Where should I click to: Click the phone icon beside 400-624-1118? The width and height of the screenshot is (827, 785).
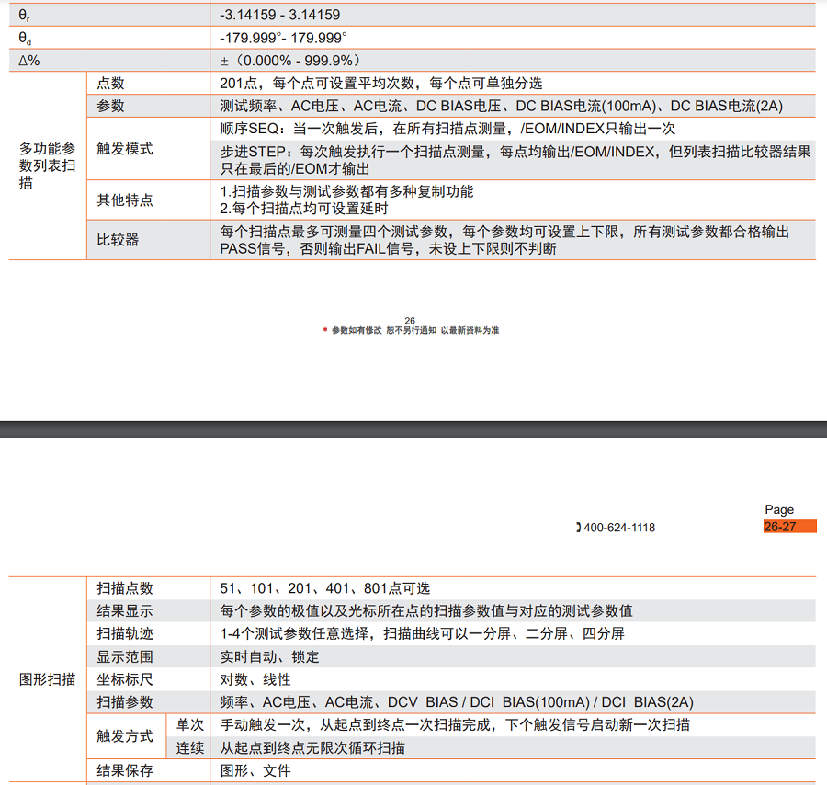[x=577, y=528]
